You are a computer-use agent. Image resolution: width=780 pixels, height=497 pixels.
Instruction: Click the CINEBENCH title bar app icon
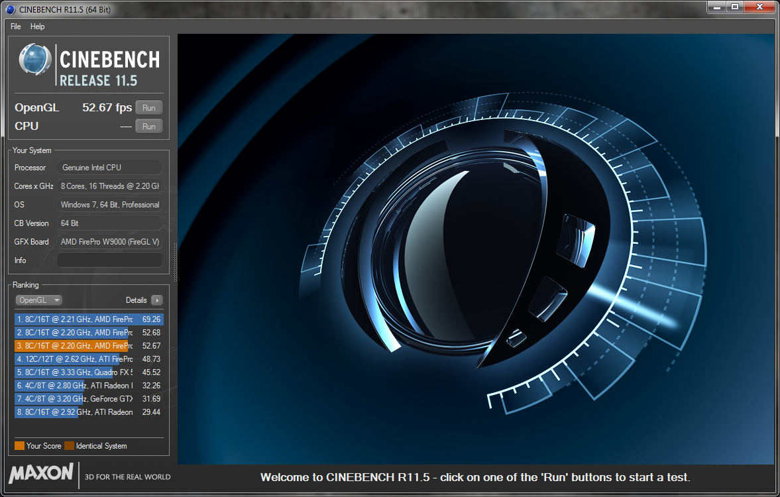point(10,9)
